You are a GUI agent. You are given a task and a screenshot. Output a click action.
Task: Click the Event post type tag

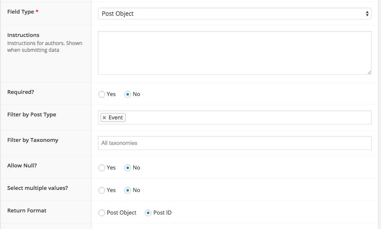point(115,118)
